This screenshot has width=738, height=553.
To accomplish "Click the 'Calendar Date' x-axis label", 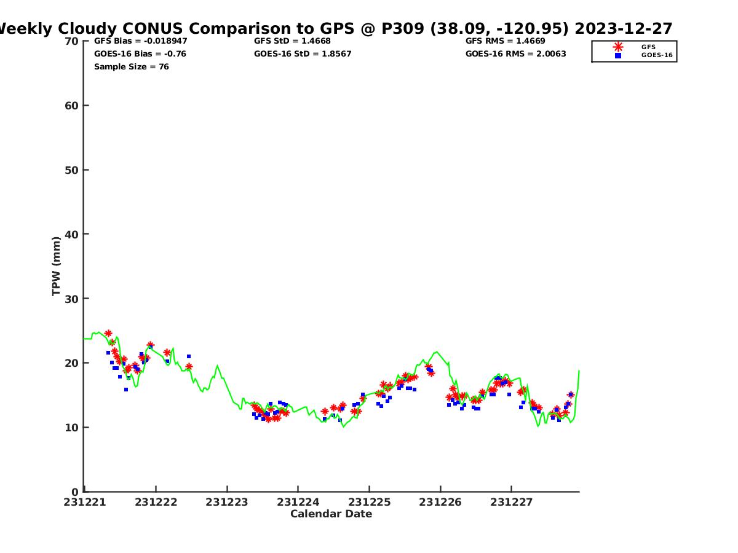I will click(331, 514).
